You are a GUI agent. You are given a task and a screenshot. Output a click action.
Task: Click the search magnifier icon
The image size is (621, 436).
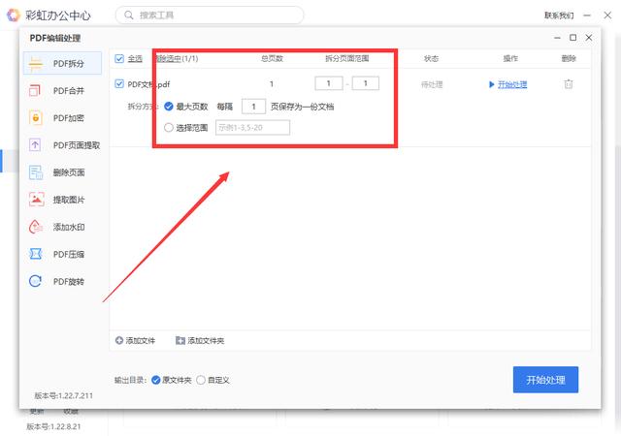(x=129, y=16)
